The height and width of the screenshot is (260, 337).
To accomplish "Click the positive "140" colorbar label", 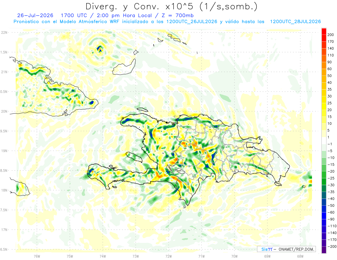I will coord(331,49).
